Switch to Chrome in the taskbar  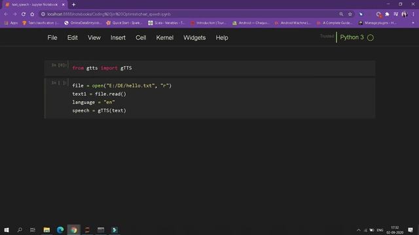74,230
